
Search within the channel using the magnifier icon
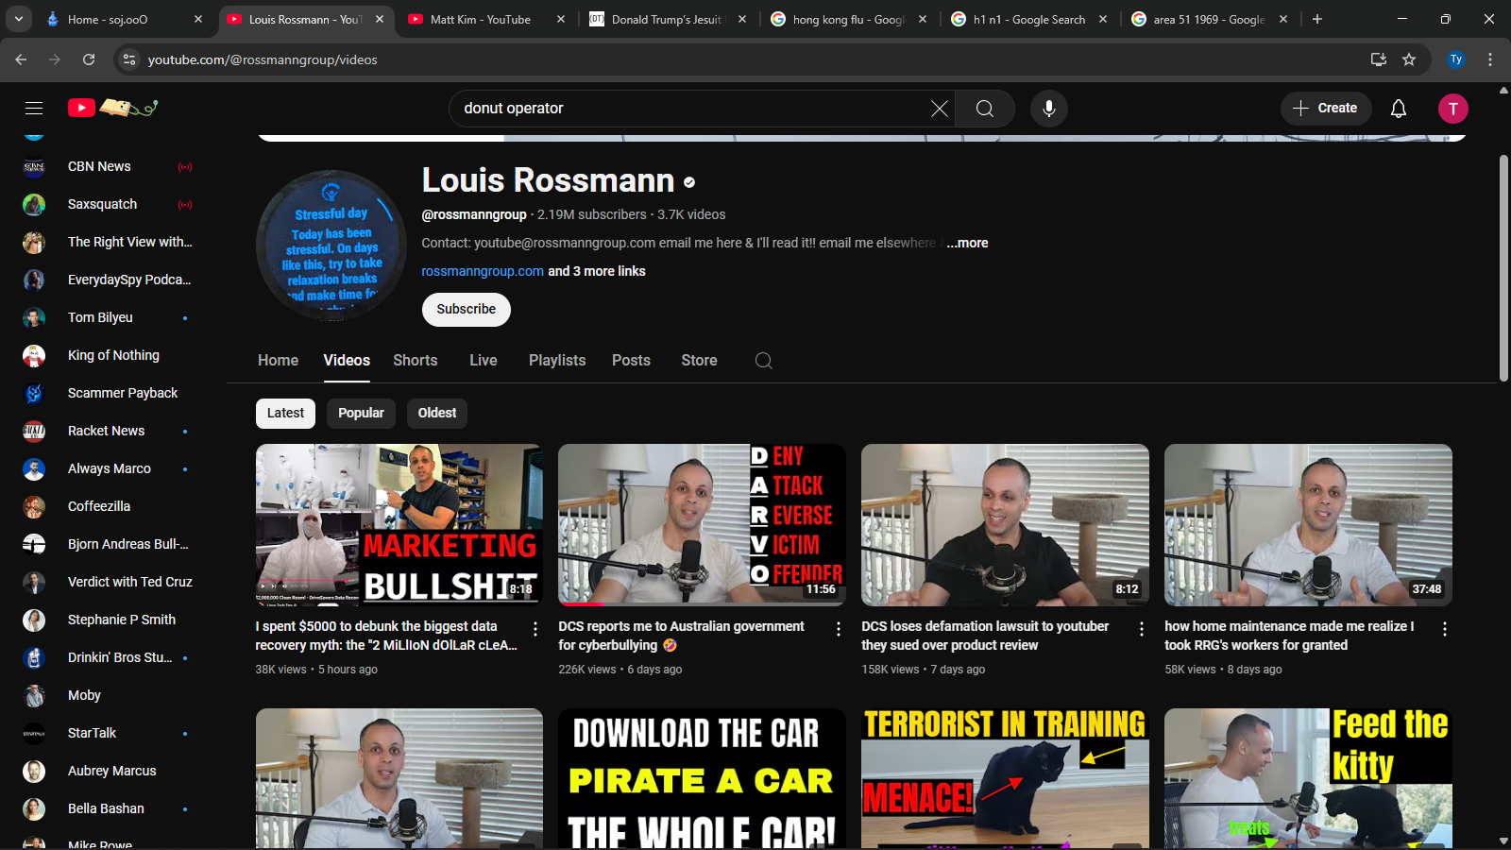click(764, 361)
